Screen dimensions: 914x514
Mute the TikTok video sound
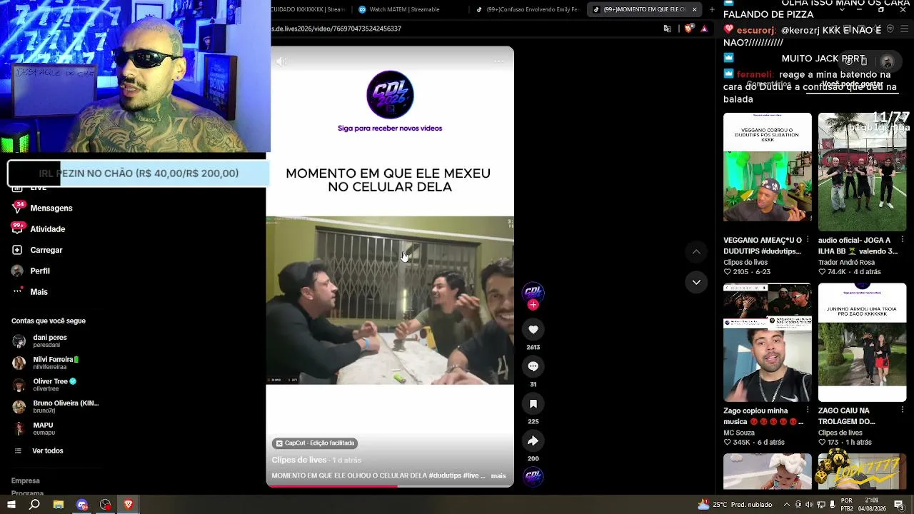[281, 61]
